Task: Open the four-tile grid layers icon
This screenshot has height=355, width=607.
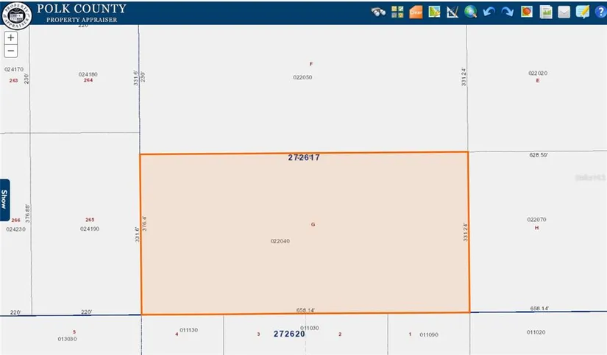Action: tap(397, 12)
